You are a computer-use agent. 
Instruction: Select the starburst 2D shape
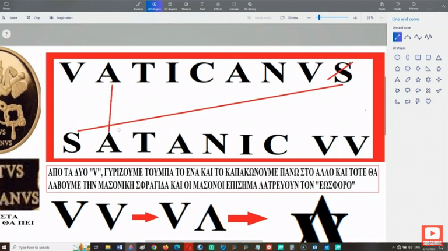point(397,91)
